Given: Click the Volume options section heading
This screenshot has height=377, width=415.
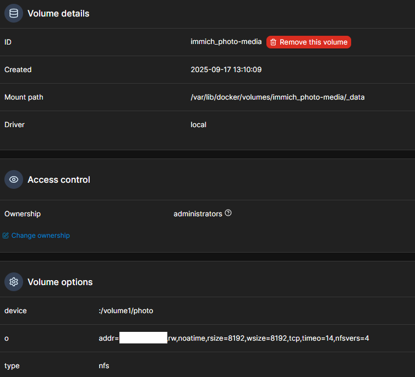Looking at the screenshot, I should (60, 282).
